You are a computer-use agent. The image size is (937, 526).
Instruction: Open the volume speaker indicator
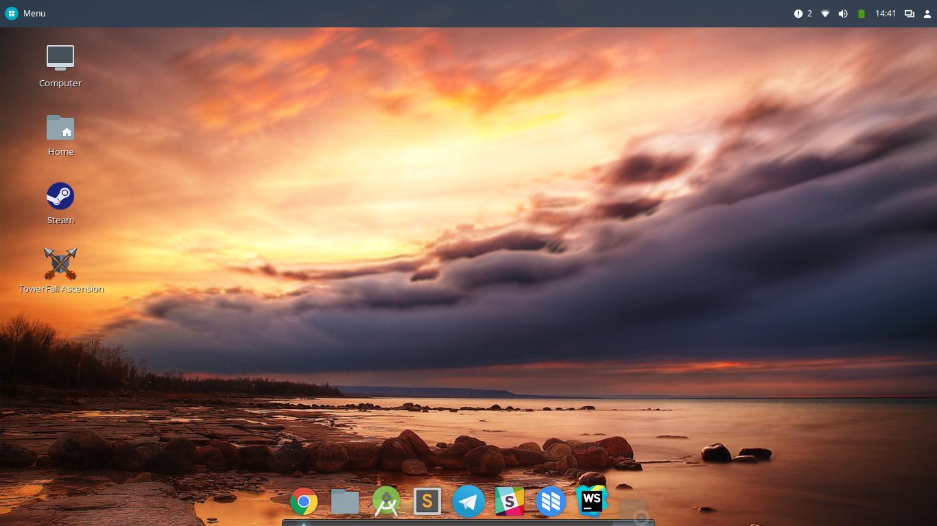click(x=843, y=14)
